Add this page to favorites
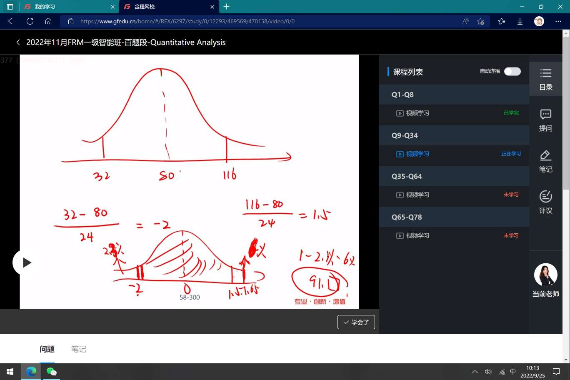Screen dimensions: 570x380 tap(480, 21)
